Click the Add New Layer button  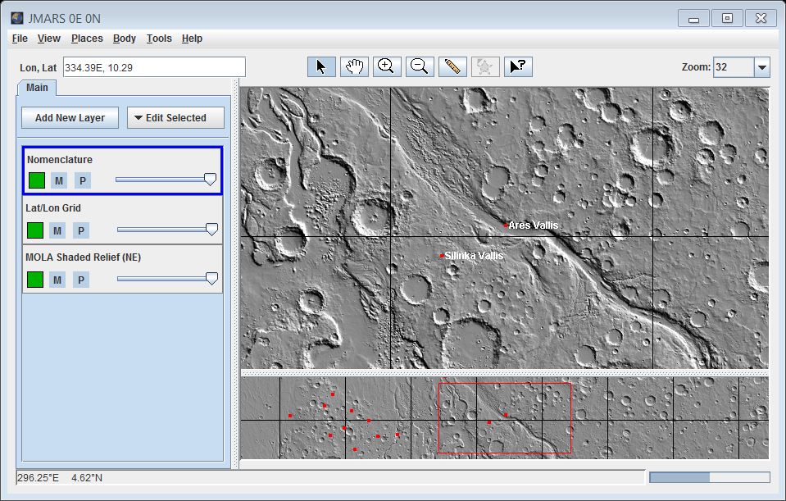[x=70, y=117]
